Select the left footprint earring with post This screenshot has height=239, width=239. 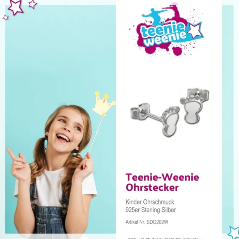pyautogui.click(x=155, y=119)
